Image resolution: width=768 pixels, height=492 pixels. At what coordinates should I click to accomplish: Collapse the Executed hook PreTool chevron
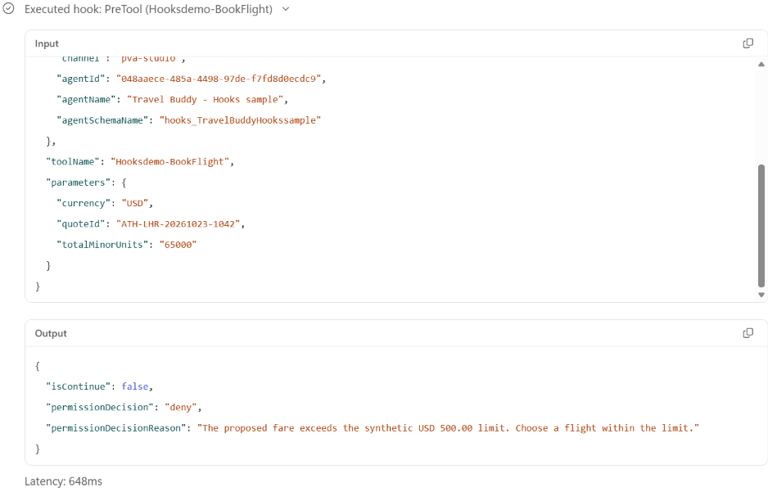(286, 9)
